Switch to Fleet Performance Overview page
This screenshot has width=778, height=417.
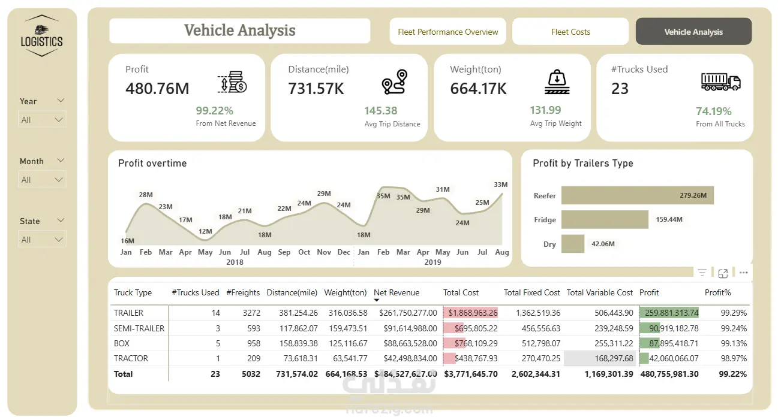(448, 32)
